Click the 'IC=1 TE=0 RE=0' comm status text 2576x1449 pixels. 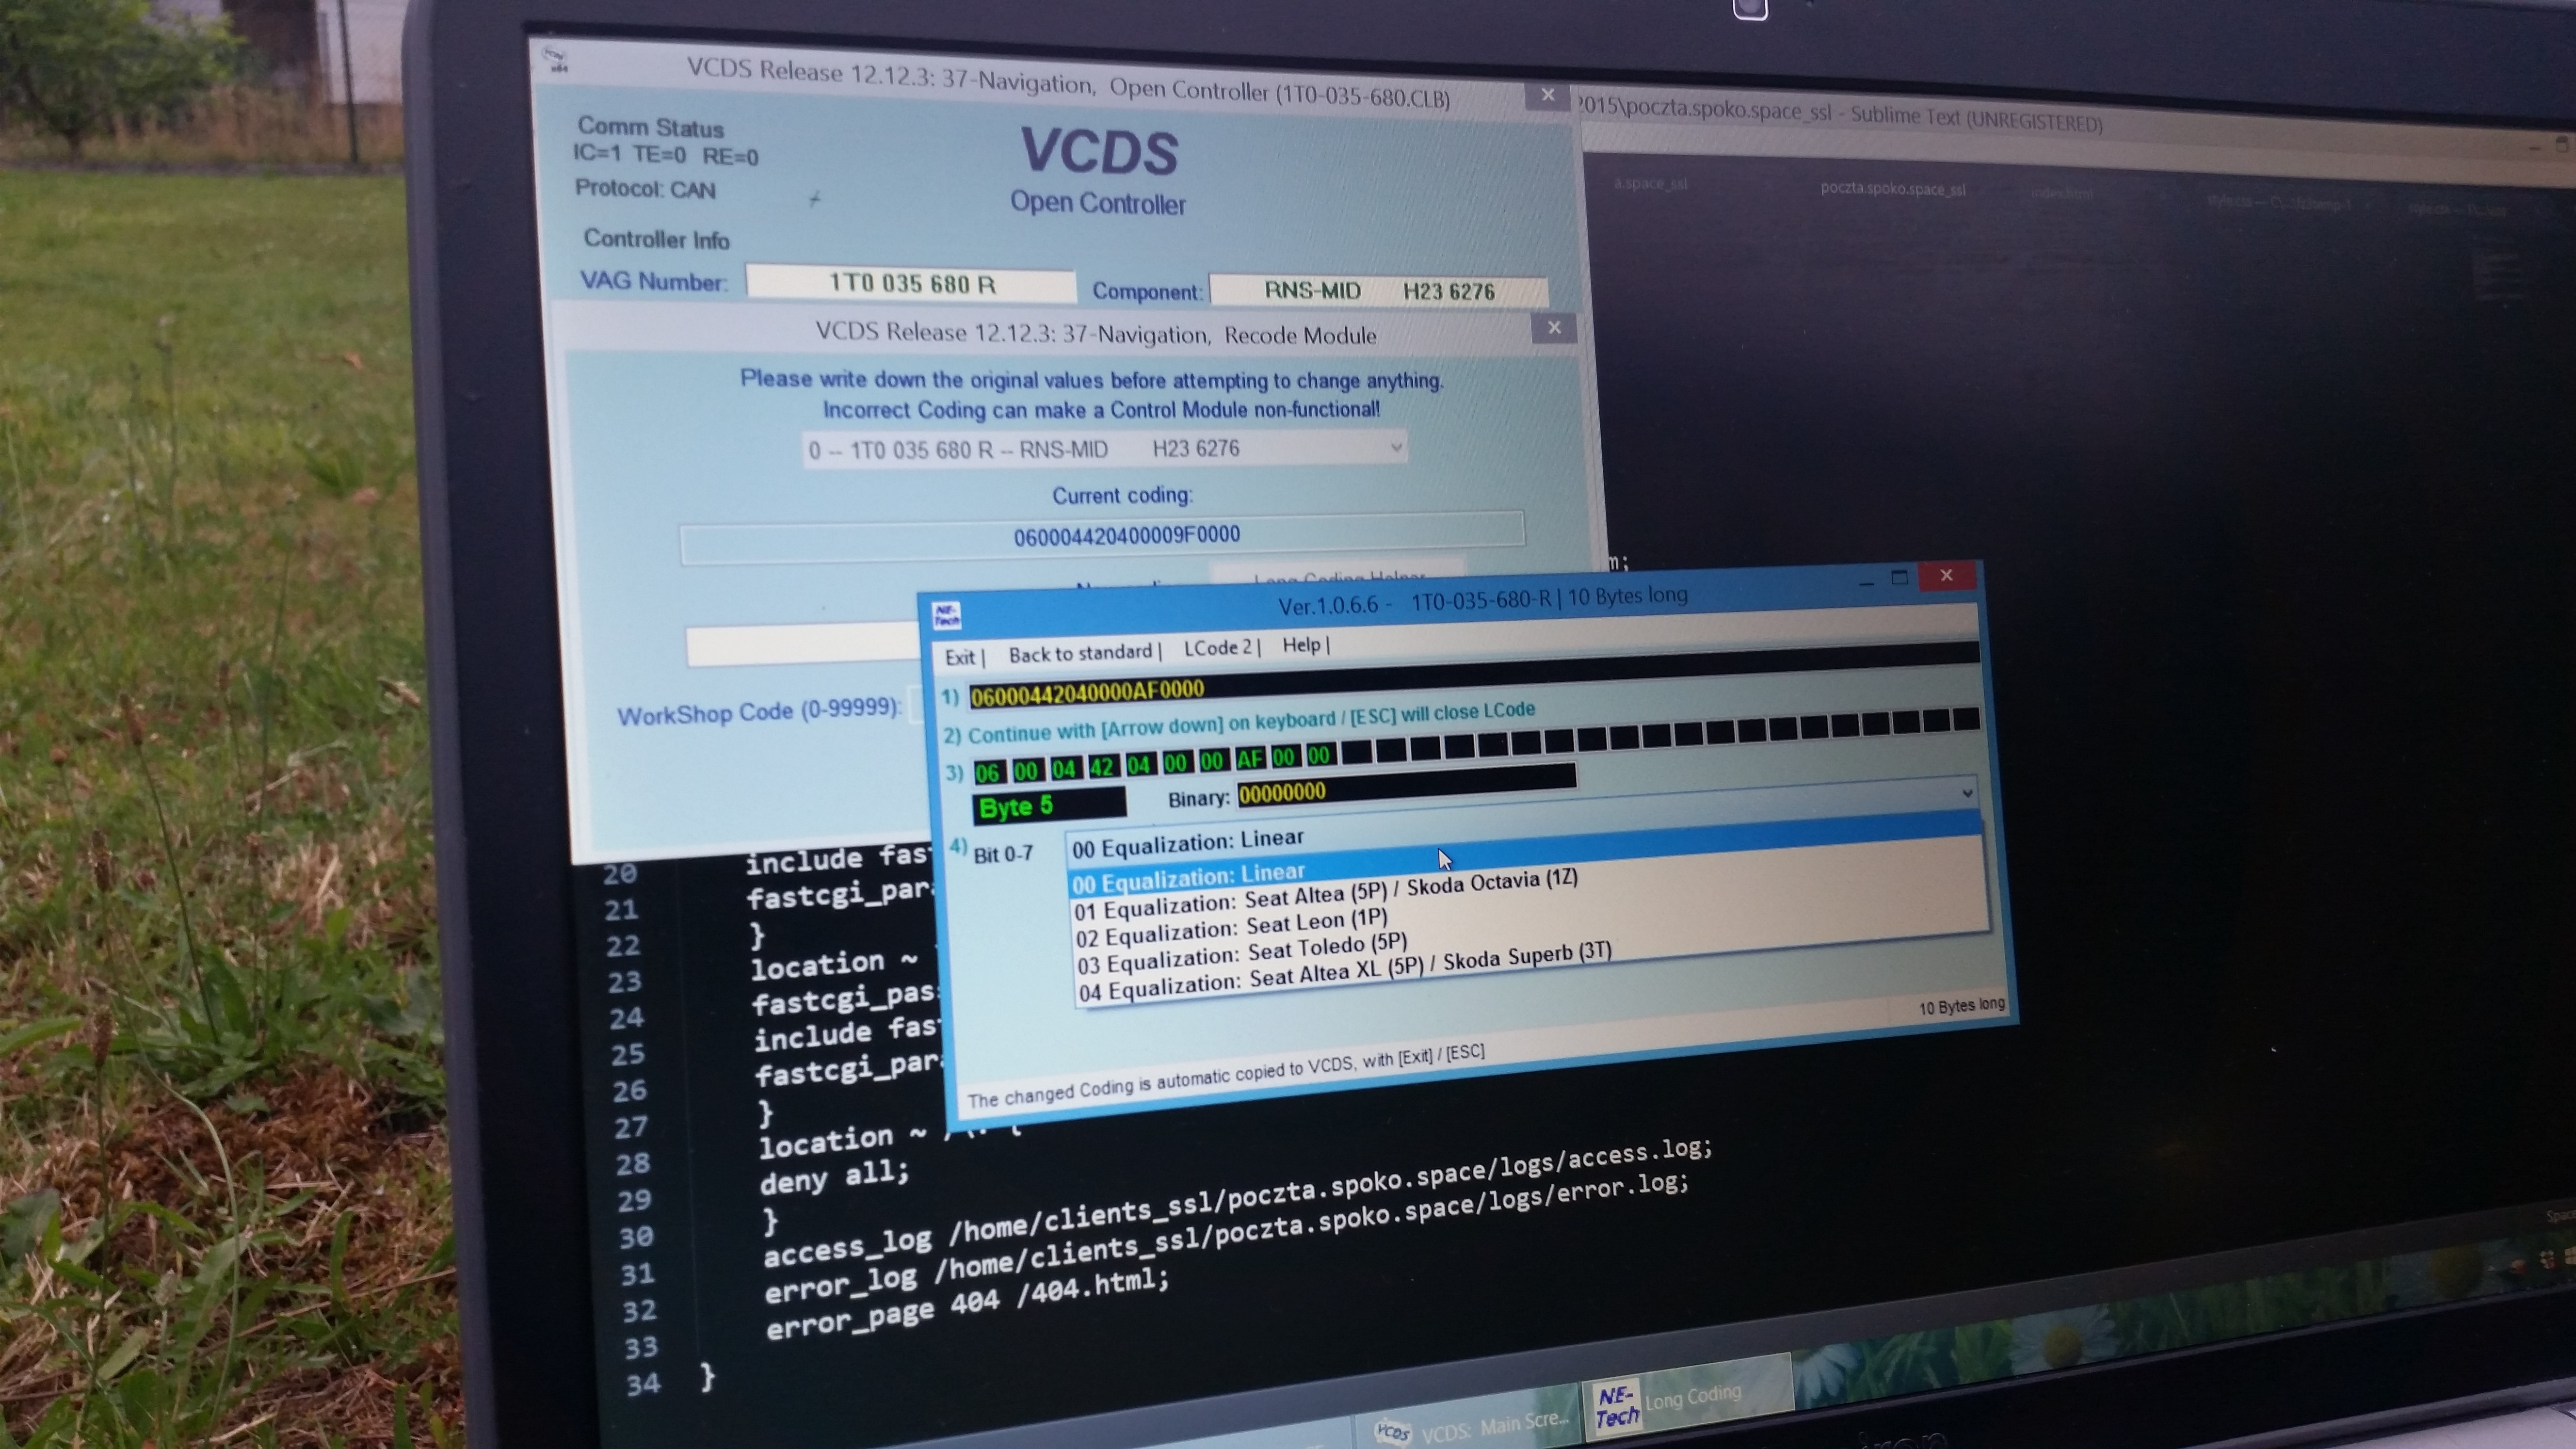(665, 155)
